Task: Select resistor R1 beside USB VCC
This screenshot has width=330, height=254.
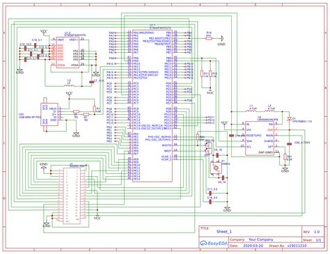Action: [95, 109]
